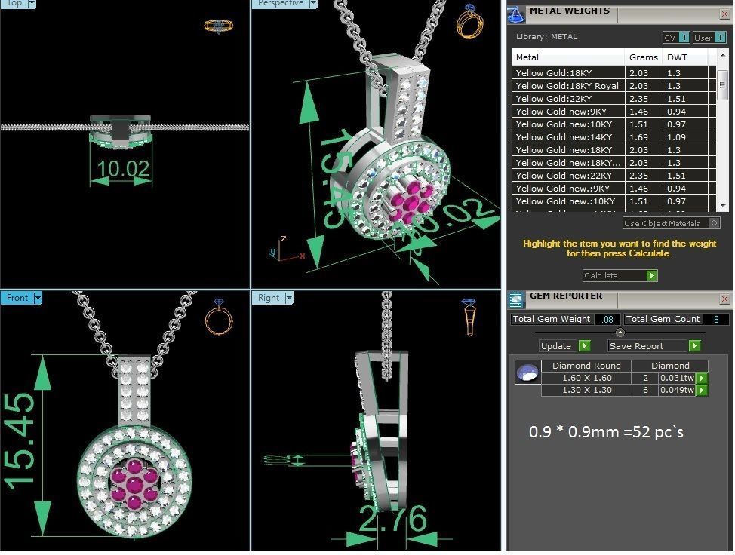Image resolution: width=735 pixels, height=555 pixels.
Task: Click the Gem Reporter panel icon
Action: [516, 300]
